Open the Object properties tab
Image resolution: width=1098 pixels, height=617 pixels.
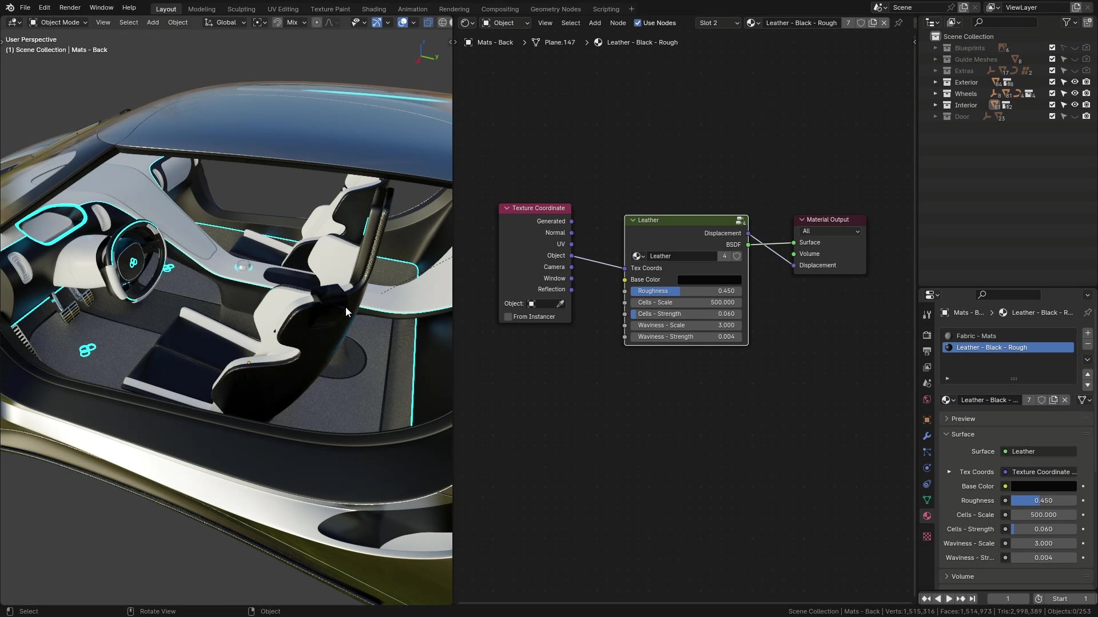click(927, 420)
